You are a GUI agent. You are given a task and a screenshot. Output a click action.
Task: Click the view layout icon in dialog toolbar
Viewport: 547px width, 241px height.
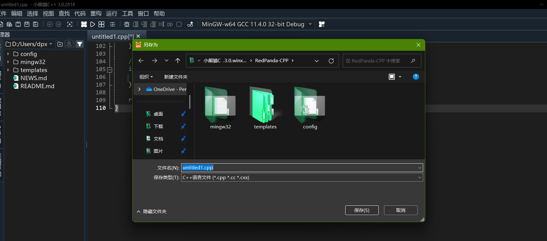(392, 77)
